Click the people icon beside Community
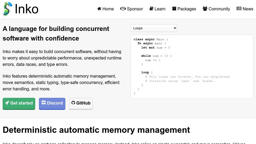This screenshot has height=144, width=256. coord(205,9)
